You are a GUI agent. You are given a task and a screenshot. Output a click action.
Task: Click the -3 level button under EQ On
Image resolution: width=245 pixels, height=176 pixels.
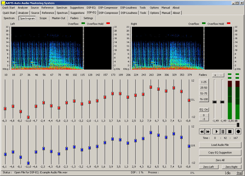[x=204, y=119]
